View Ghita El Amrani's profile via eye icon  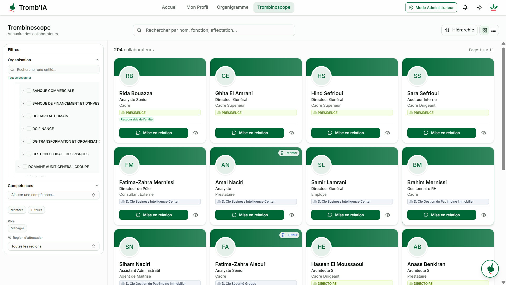coord(292,133)
